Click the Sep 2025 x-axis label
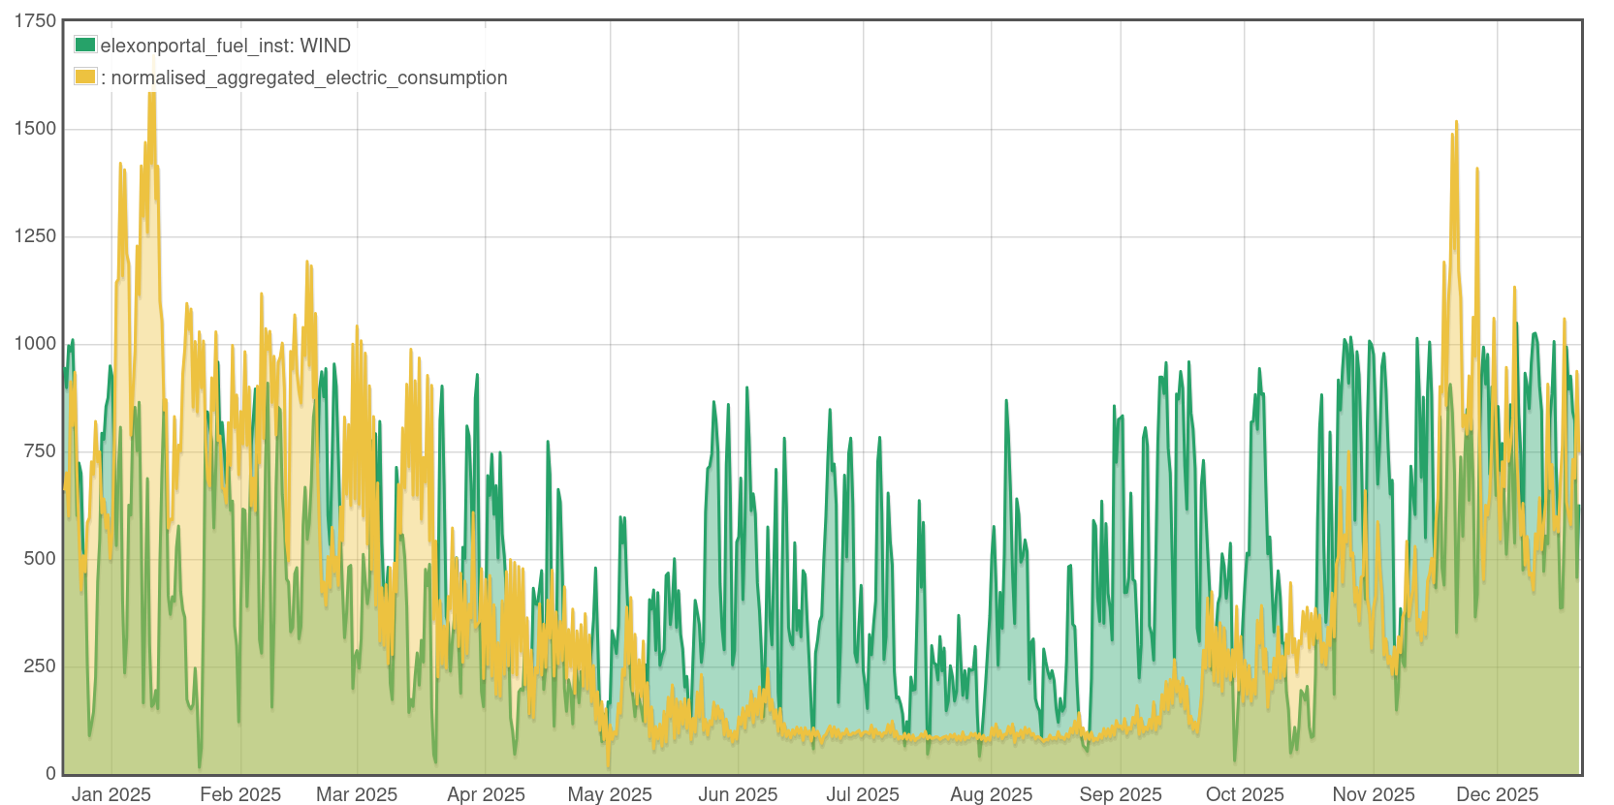This screenshot has width=1614, height=805. tap(1121, 794)
